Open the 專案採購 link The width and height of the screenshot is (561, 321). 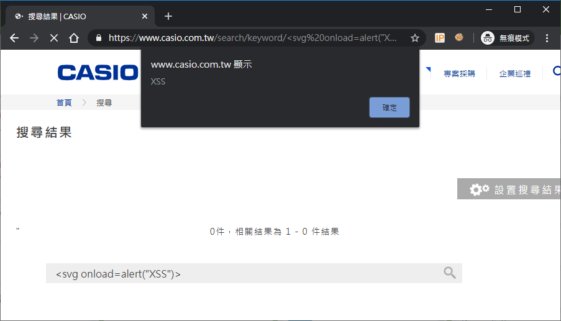click(459, 74)
